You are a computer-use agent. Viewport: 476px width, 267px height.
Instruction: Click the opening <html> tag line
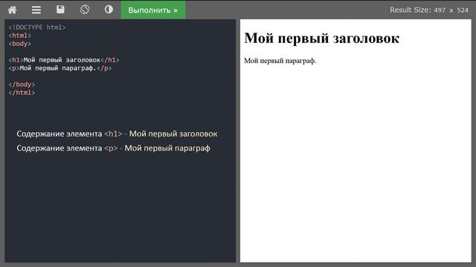(20, 36)
